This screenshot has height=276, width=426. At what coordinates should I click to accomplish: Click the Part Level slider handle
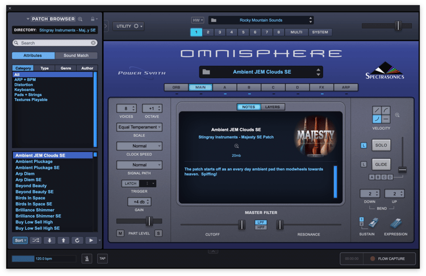(x=149, y=221)
